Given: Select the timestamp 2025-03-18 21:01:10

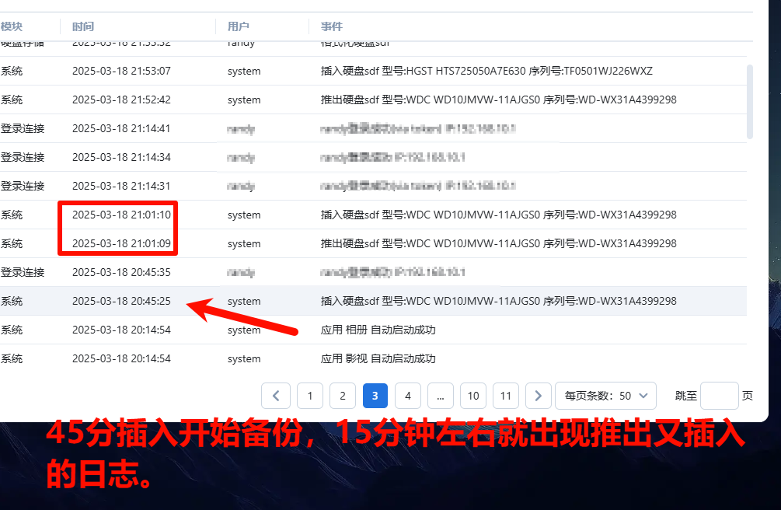Looking at the screenshot, I should 121,215.
